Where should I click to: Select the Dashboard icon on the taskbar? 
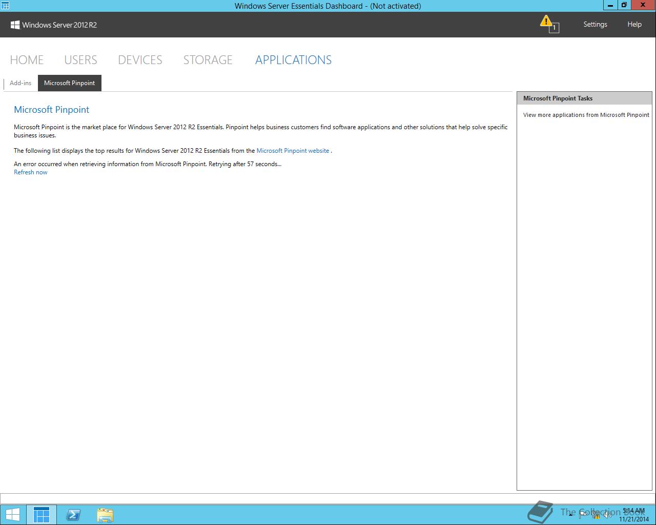tap(42, 514)
